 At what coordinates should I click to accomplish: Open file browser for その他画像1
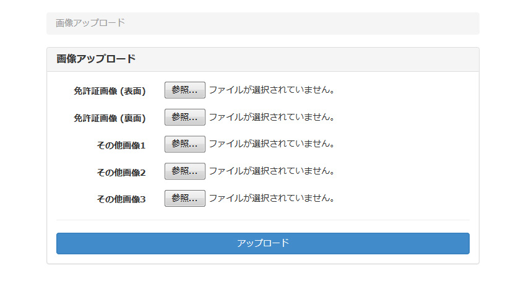(x=184, y=144)
